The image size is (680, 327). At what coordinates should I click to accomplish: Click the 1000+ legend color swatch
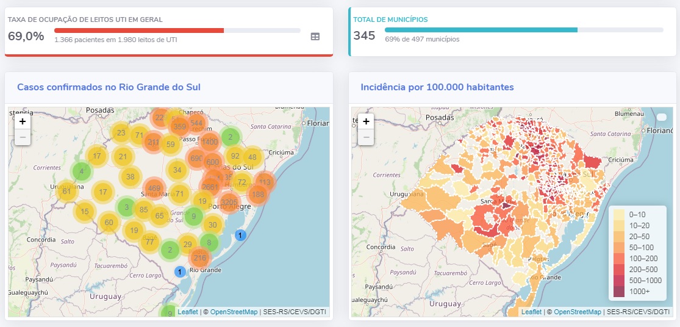[x=618, y=292]
